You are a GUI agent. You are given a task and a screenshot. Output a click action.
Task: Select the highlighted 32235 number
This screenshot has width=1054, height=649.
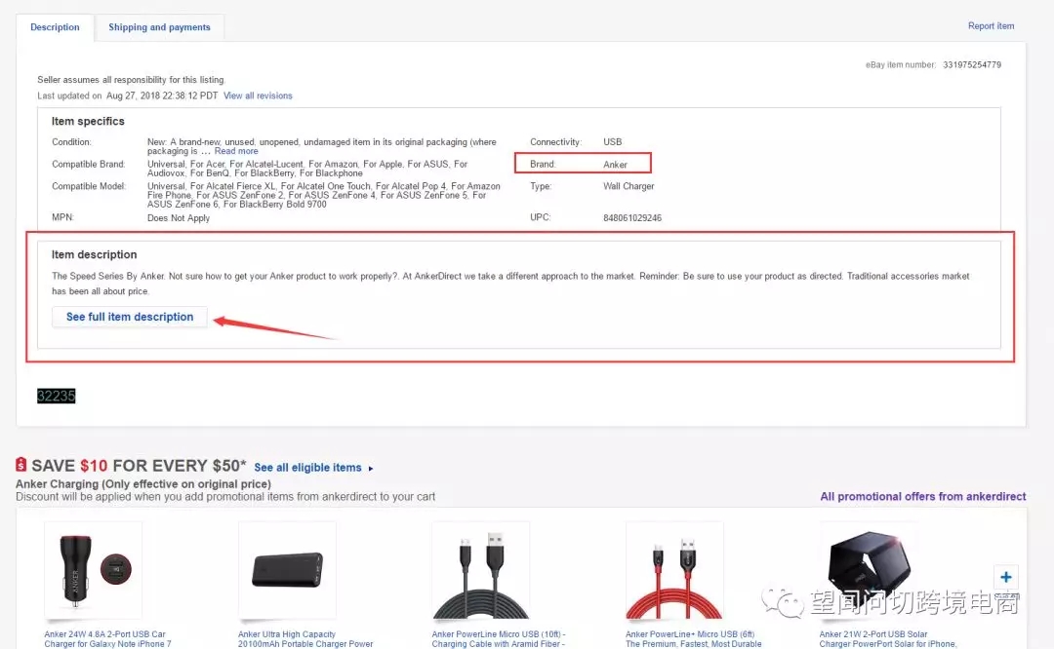click(x=56, y=395)
